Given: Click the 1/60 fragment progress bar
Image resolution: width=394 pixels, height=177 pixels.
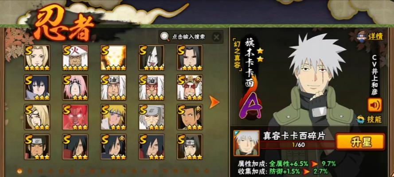Looking at the screenshot, I should click(x=297, y=145).
